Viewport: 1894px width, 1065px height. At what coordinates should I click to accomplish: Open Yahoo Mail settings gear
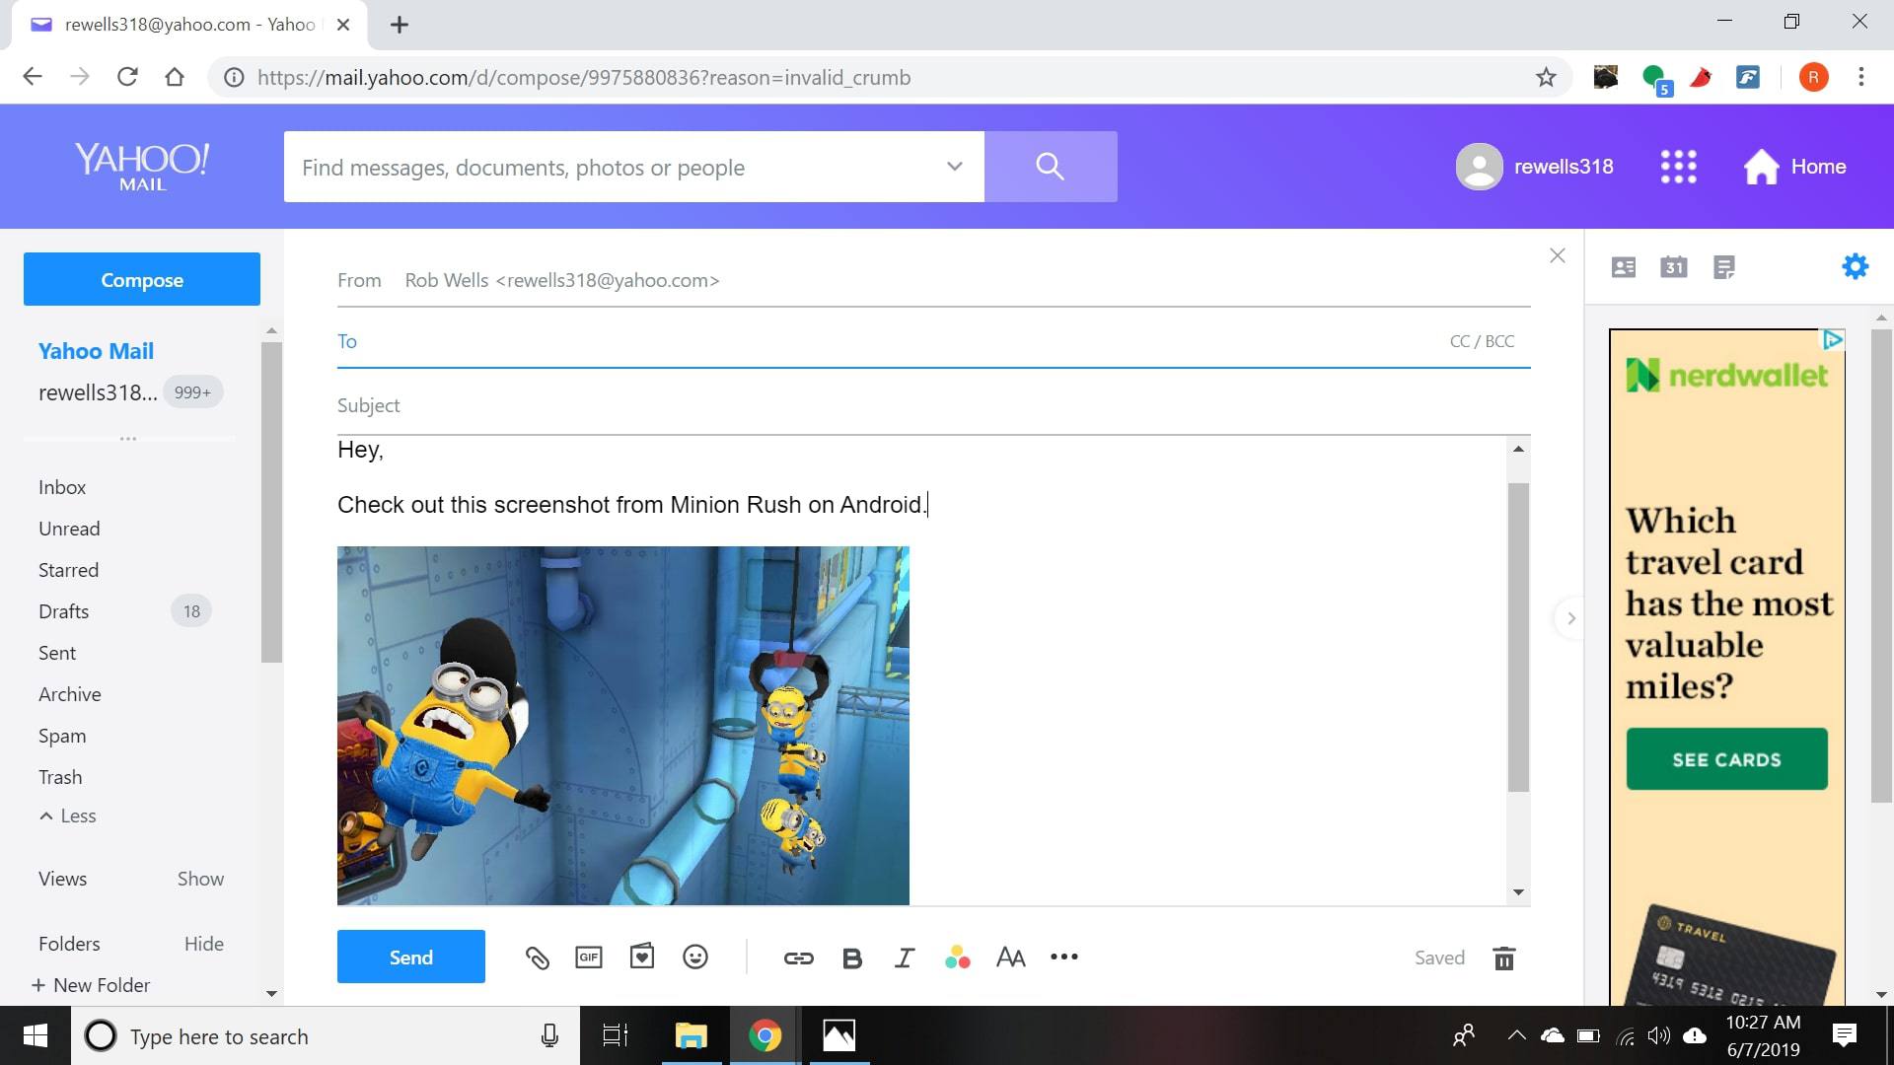click(1856, 266)
